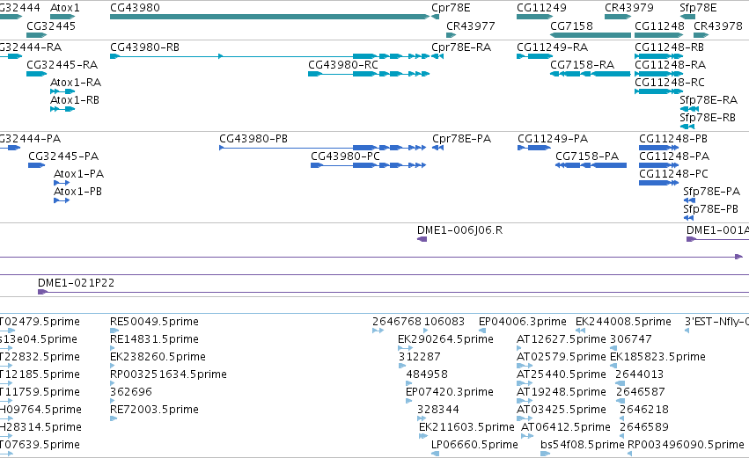This screenshot has width=749, height=458.
Task: Select the CG11248 gene label
Action: coord(659,26)
